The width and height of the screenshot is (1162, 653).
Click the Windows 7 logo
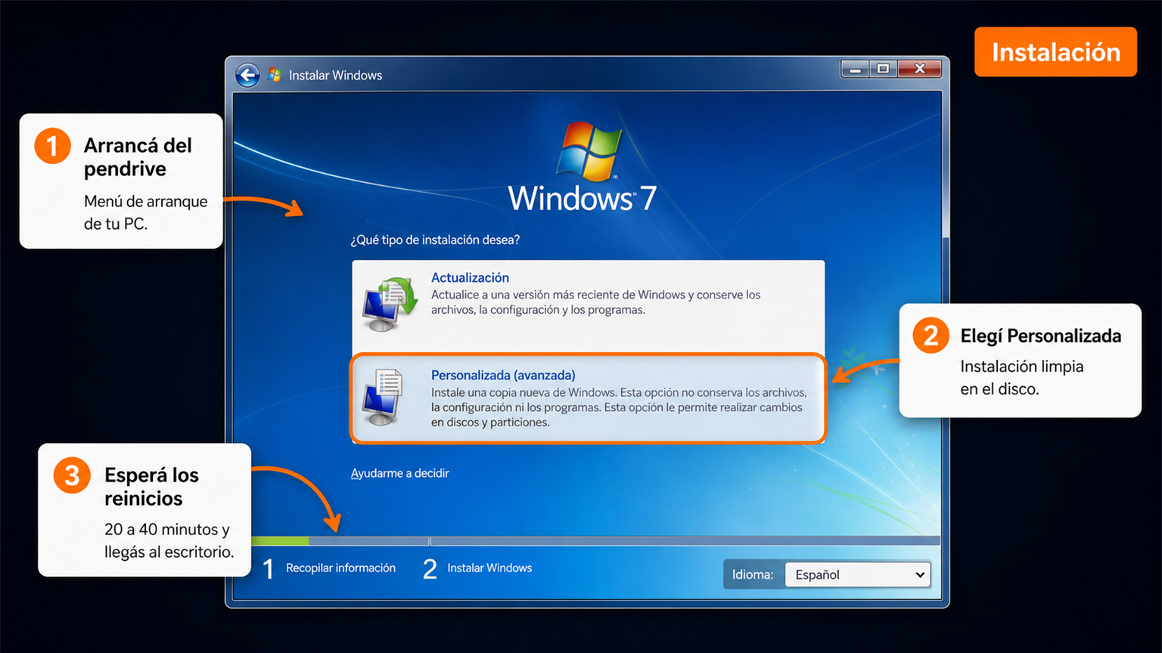[583, 167]
